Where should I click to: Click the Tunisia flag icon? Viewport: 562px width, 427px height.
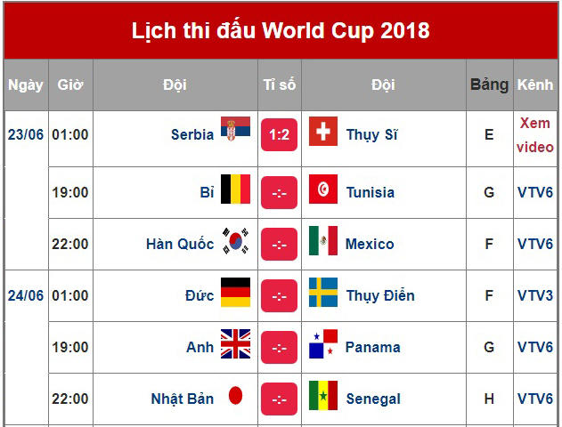(323, 190)
